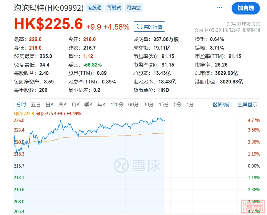Open the 年K chart tab
267x215 pixels.
pyautogui.click(x=102, y=104)
